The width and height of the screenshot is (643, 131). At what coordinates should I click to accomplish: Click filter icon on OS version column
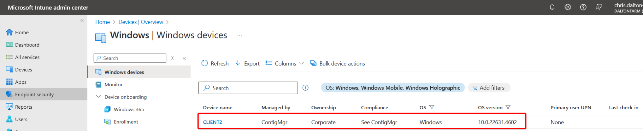[508, 107]
